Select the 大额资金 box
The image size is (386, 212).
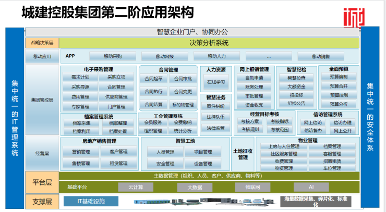tap(296, 86)
